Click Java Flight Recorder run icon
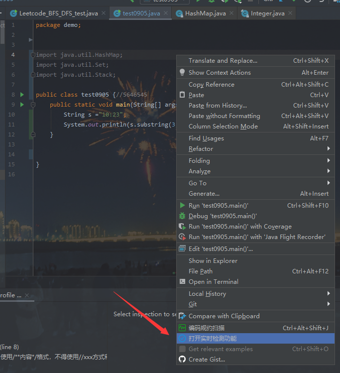340x373 pixels. tap(182, 237)
